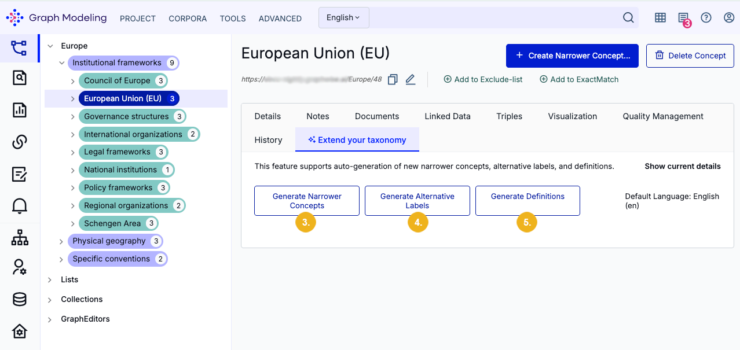The width and height of the screenshot is (740, 350).
Task: Expand the GraphEditors node
Action: tap(50, 319)
